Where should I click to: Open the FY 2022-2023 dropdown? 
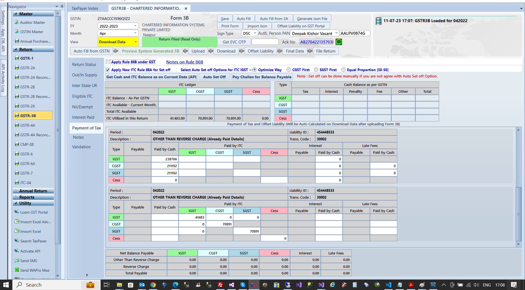click(x=135, y=26)
